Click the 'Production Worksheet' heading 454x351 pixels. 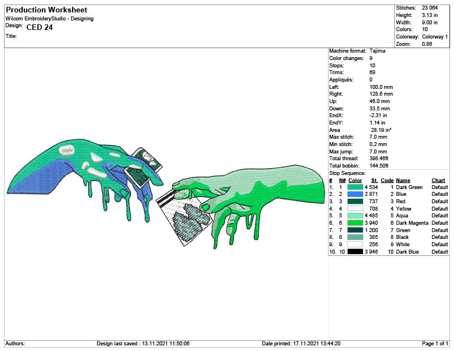47,10
